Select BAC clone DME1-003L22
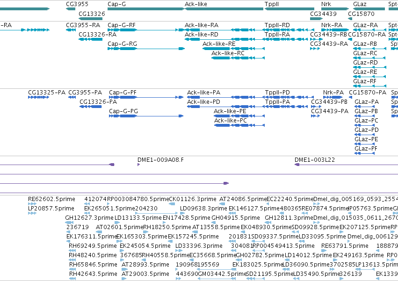 point(346,165)
